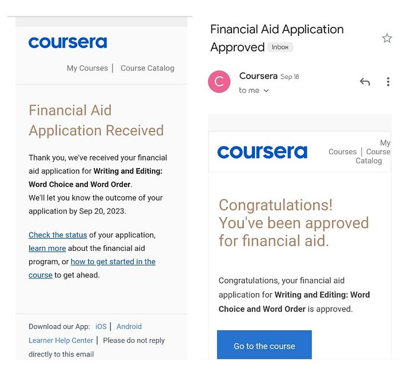
Task: Star the Financial Aid Approved email
Action: 387,38
